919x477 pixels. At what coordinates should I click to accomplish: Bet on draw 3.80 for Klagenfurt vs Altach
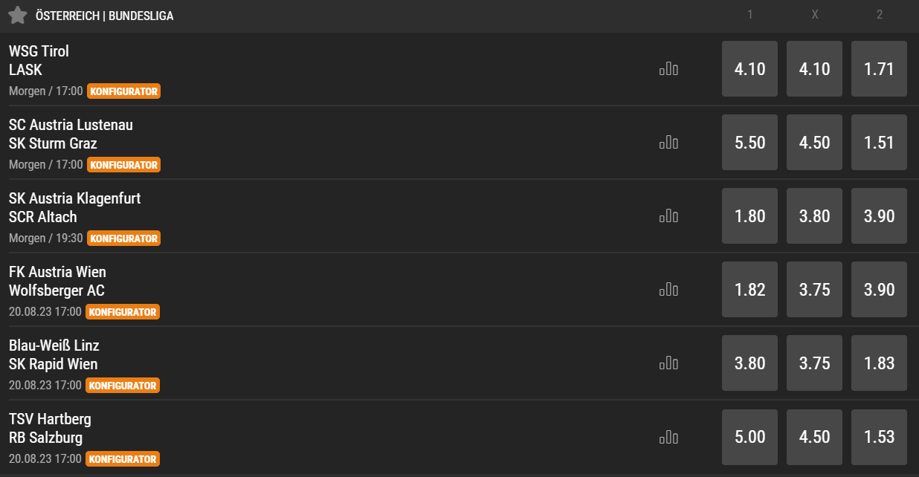pos(814,216)
